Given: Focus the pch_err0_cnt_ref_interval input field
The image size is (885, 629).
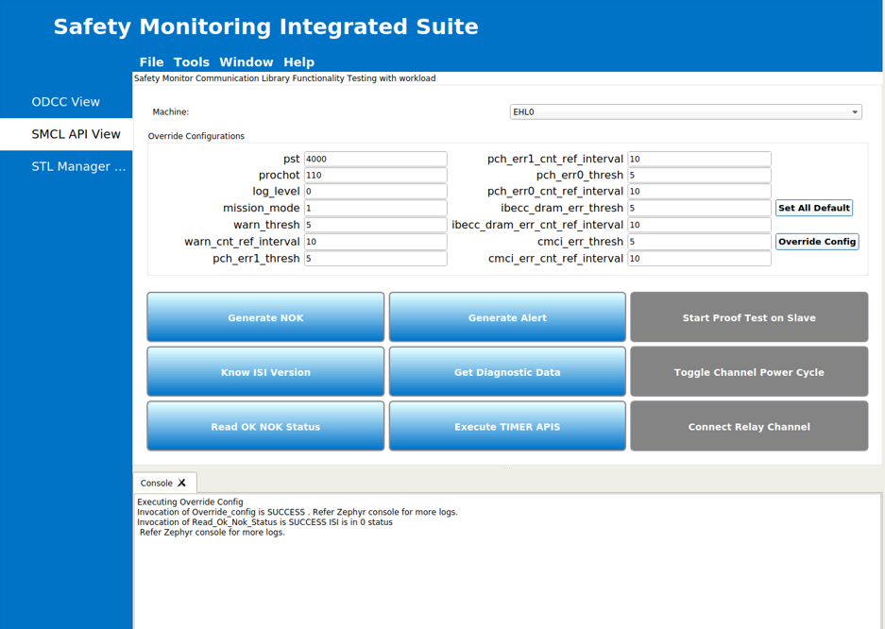Looking at the screenshot, I should click(x=699, y=191).
